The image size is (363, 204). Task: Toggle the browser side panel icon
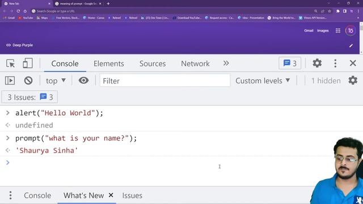345,11
